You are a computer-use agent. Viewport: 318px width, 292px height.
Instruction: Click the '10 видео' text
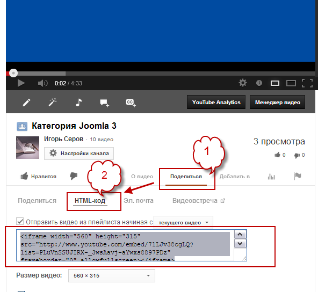[102, 140]
